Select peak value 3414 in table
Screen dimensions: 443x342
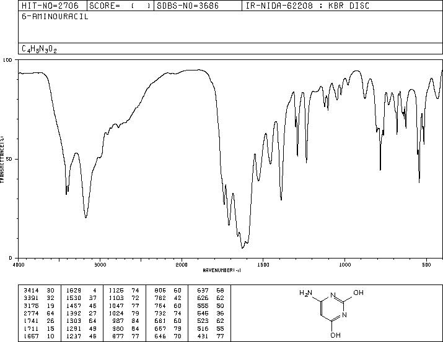tap(31, 291)
